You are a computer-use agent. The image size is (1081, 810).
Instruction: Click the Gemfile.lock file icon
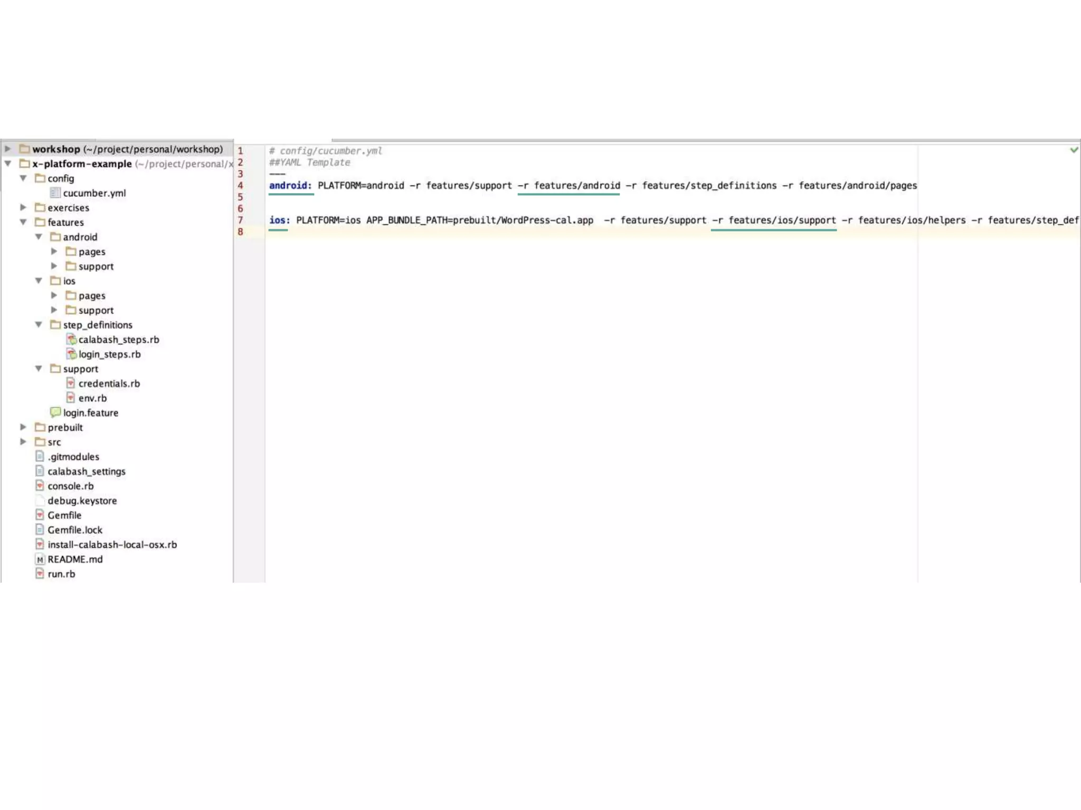[x=40, y=529]
